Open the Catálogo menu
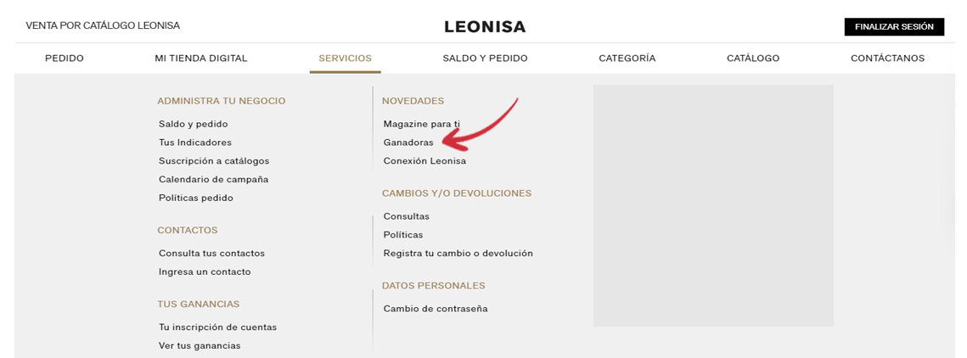967x358 pixels. tap(752, 59)
